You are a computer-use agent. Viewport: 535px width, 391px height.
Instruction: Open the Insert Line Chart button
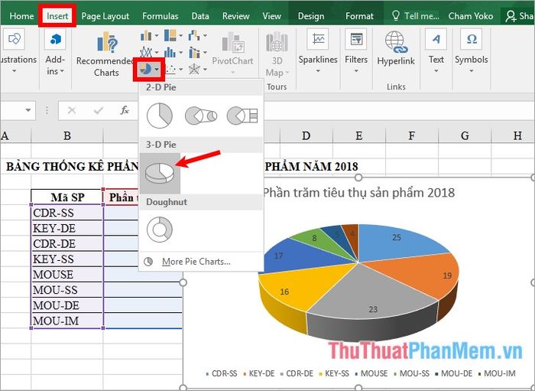(x=149, y=52)
